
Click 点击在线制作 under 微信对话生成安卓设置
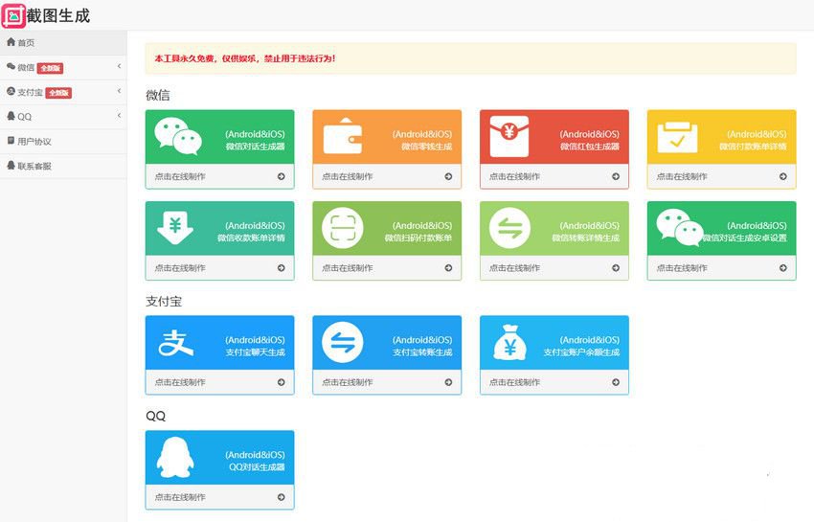pos(682,268)
